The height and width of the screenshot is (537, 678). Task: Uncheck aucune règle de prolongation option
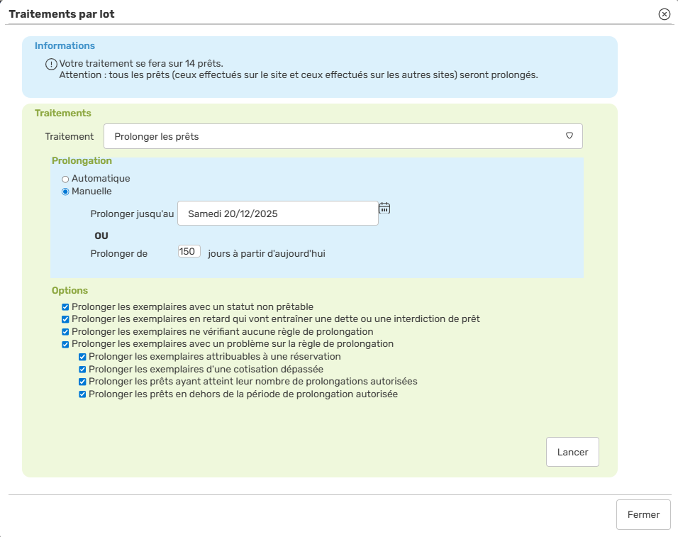[65, 331]
